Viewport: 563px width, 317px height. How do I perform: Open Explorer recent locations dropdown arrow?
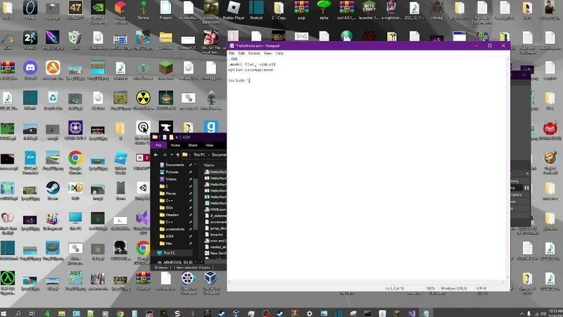pyautogui.click(x=171, y=155)
